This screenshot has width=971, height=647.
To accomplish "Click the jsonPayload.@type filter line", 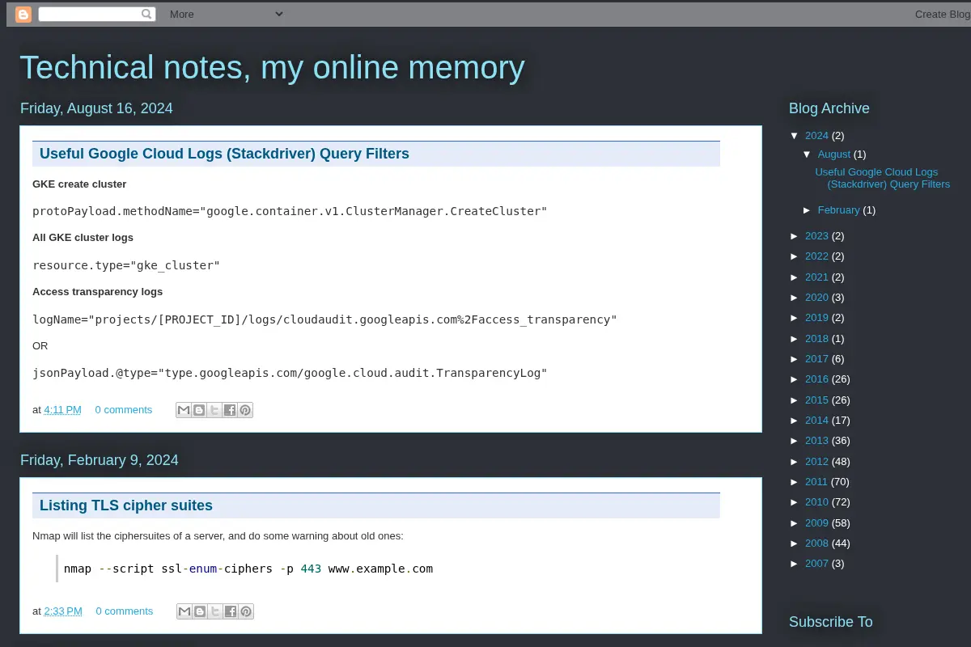I will (290, 373).
